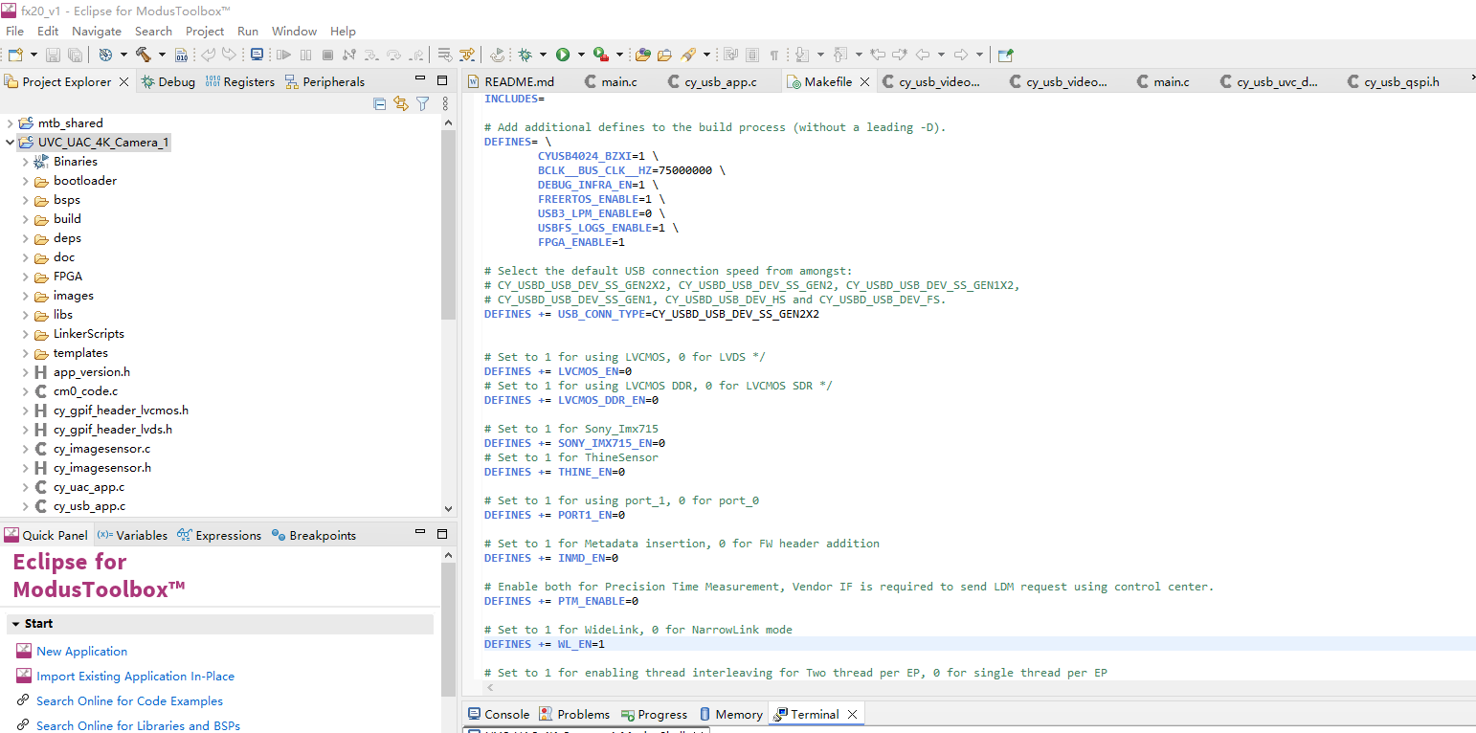Click Import Existing Application In-Place link

coord(135,676)
